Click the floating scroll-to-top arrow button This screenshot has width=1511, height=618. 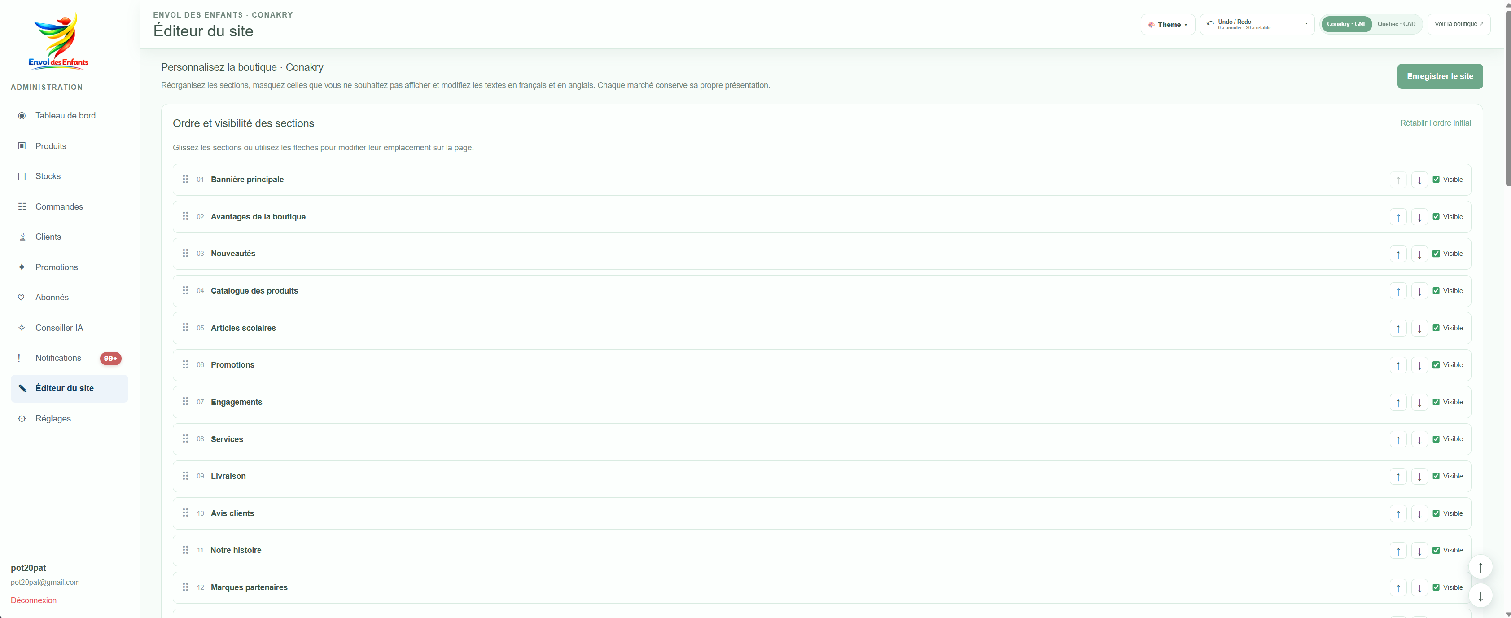[1480, 567]
